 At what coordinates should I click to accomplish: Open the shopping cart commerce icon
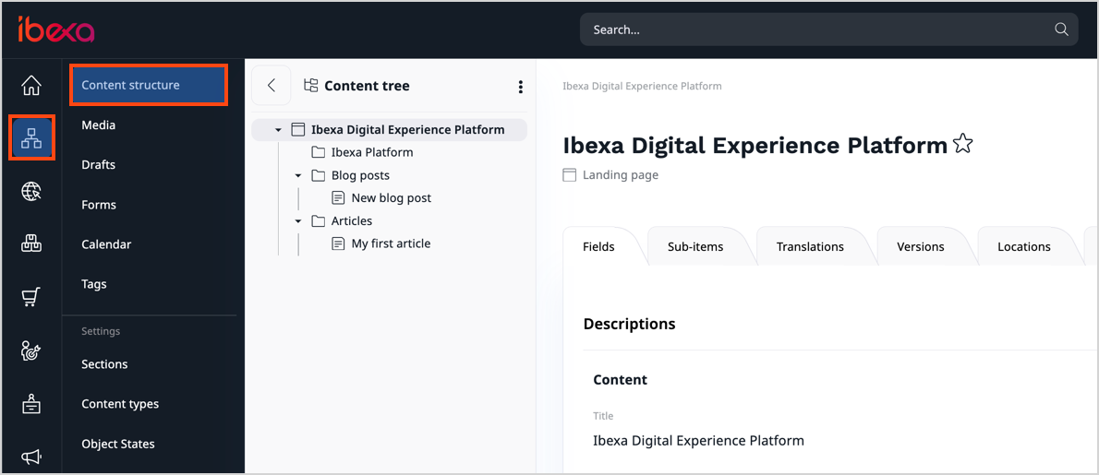point(31,297)
